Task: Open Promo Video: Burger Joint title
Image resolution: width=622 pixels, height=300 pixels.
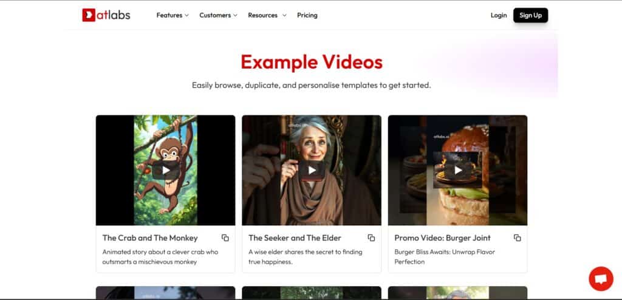Action: (442, 237)
